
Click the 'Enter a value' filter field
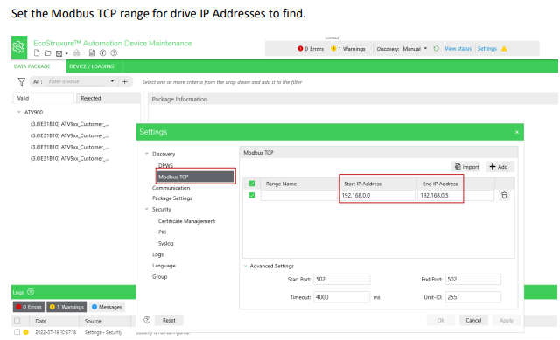(77, 81)
